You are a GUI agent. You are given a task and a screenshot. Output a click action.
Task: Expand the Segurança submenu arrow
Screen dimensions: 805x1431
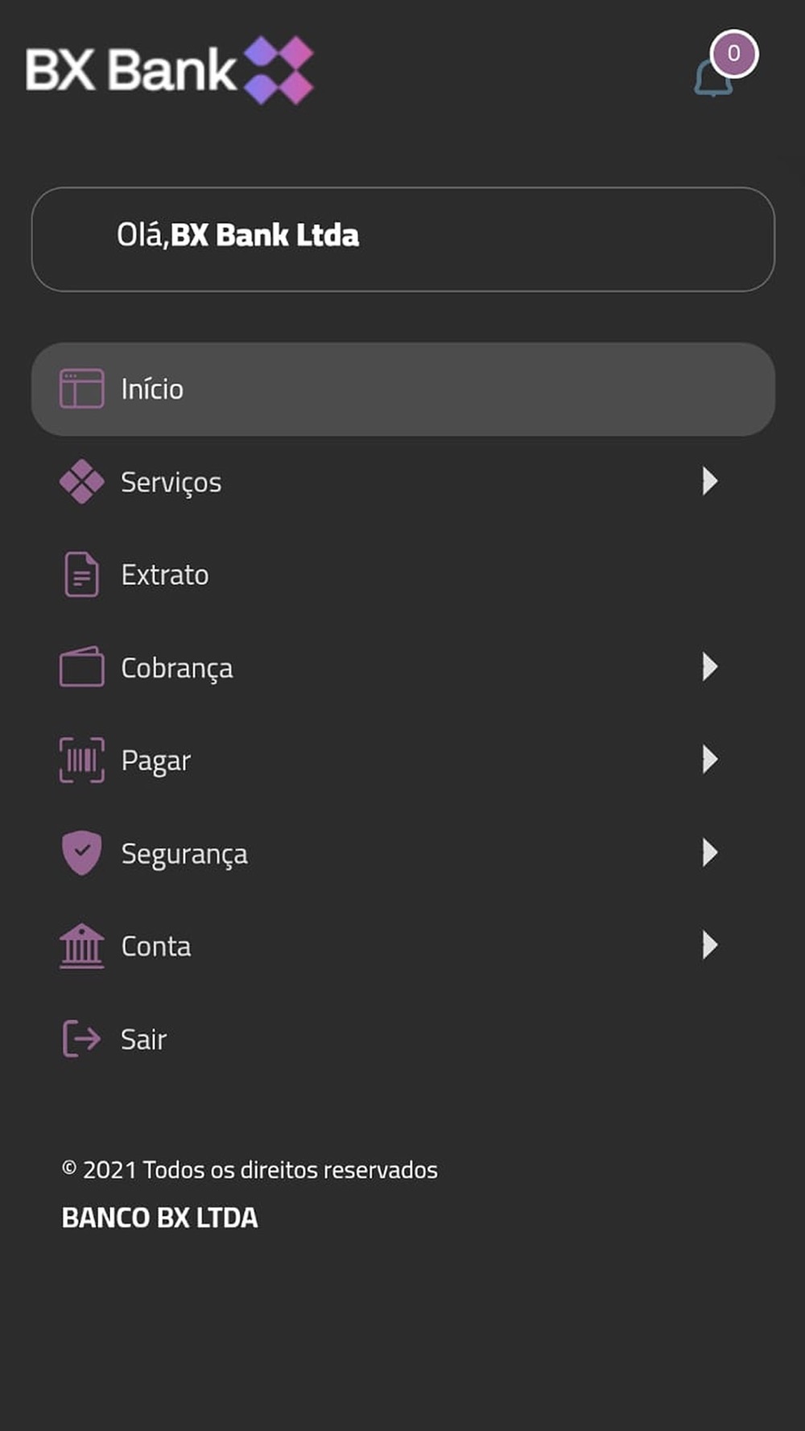click(709, 852)
